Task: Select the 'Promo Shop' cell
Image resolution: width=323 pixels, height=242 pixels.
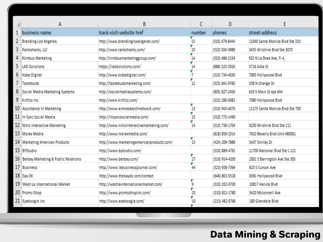Action: pyautogui.click(x=60, y=193)
